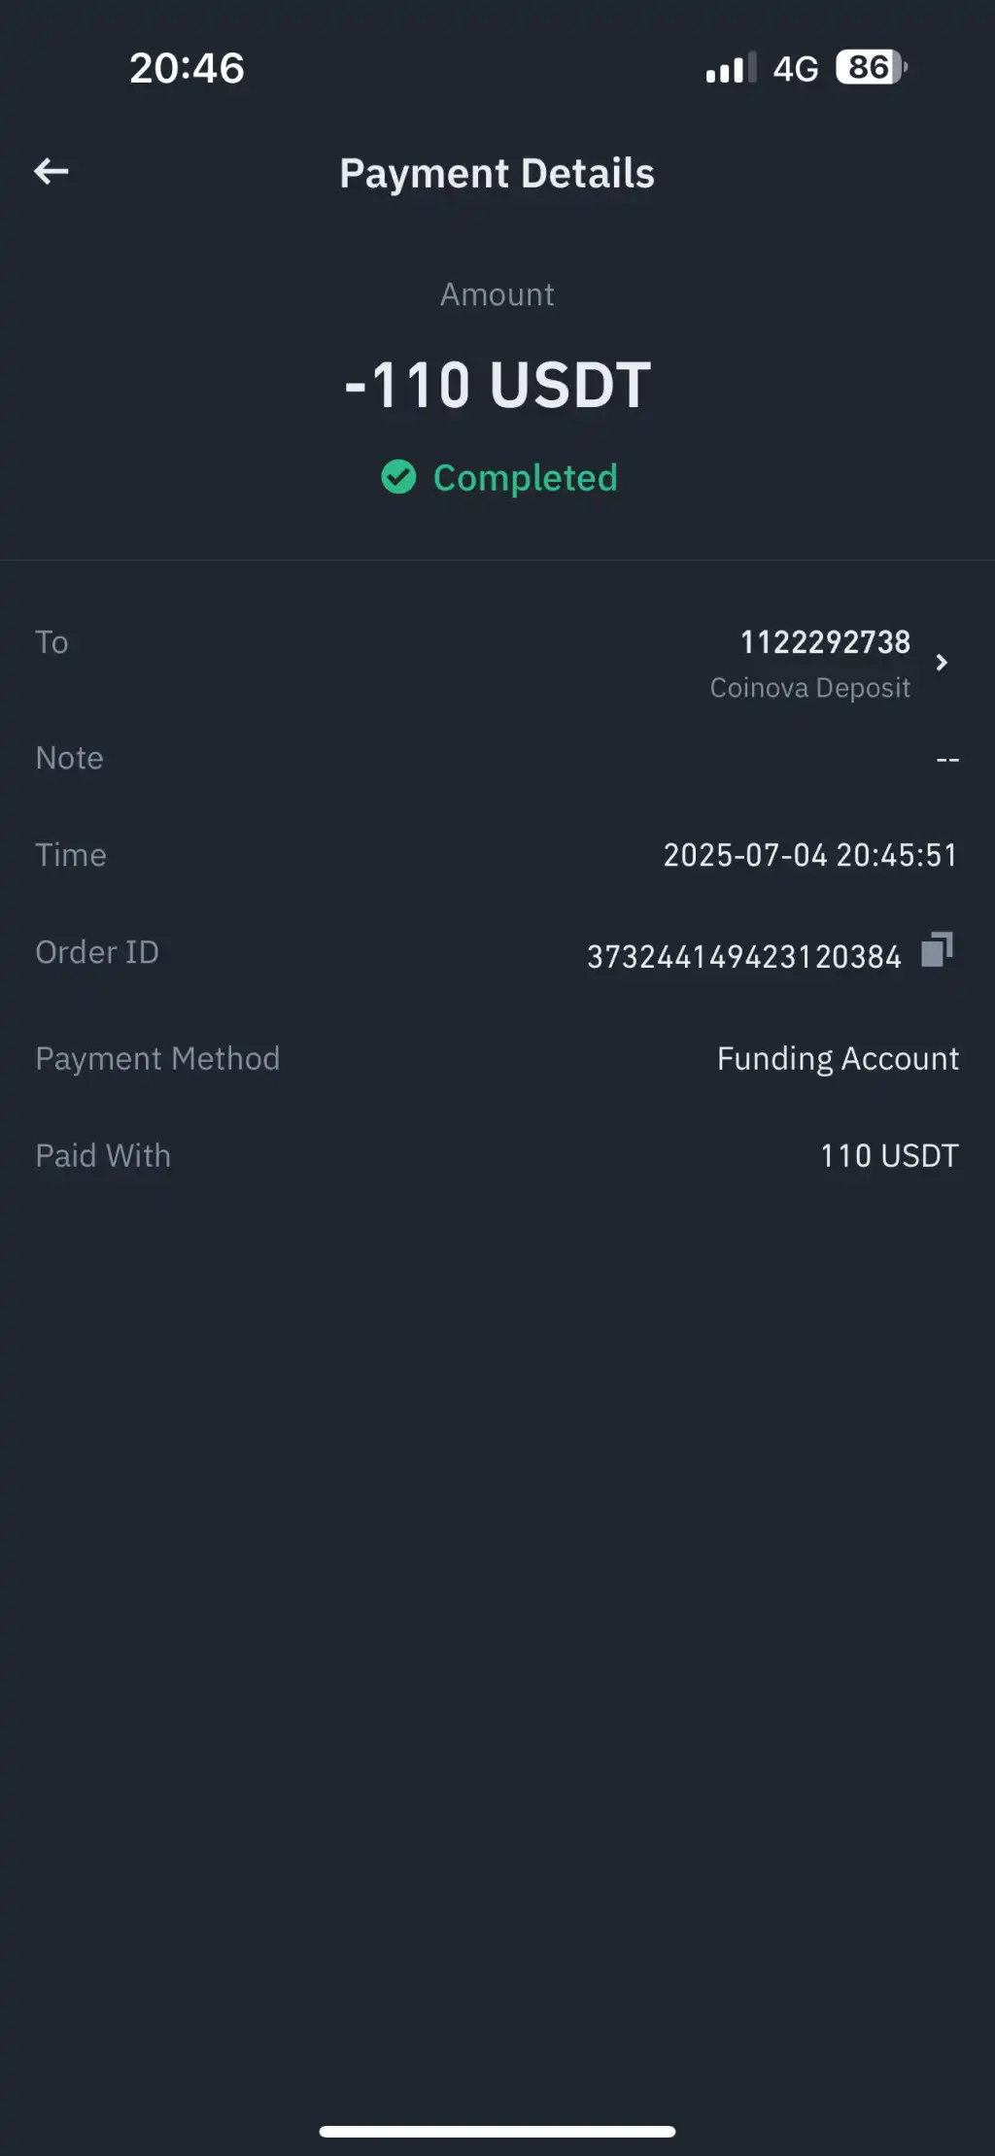Viewport: 995px width, 2156px height.
Task: Copy the Order ID using copy icon
Action: click(x=937, y=950)
